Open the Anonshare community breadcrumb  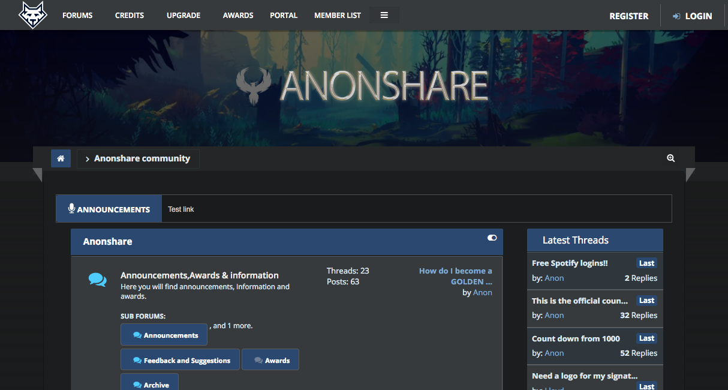142,158
